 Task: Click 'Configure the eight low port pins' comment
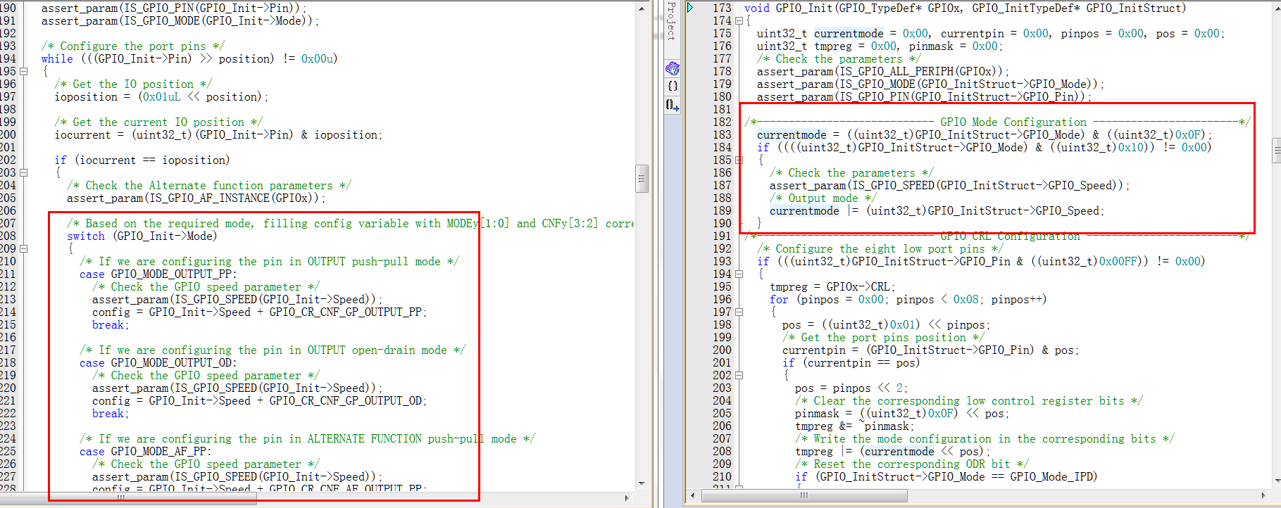880,249
